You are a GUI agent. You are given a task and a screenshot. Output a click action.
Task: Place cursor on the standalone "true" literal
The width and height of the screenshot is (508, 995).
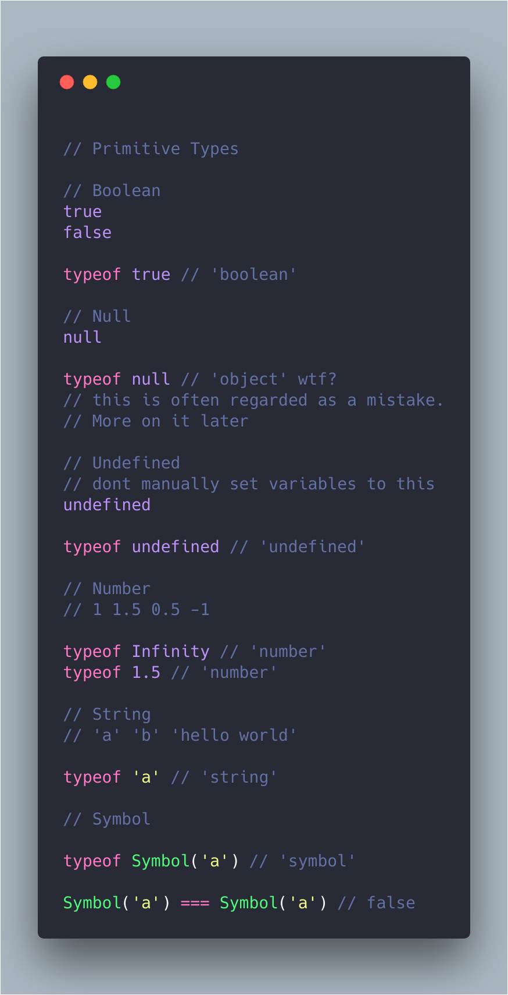tap(83, 212)
